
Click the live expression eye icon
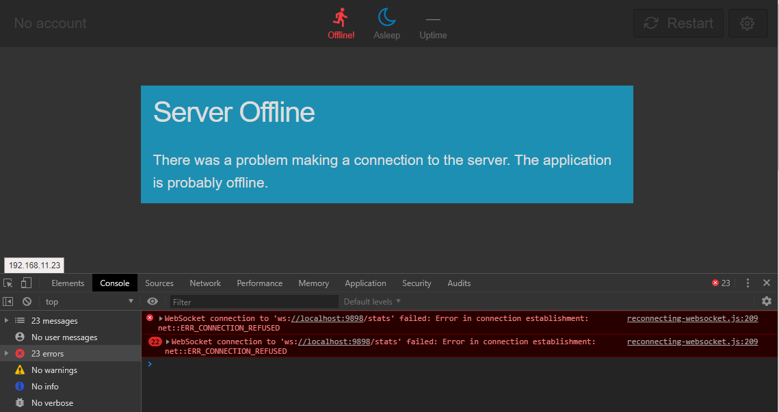click(153, 302)
